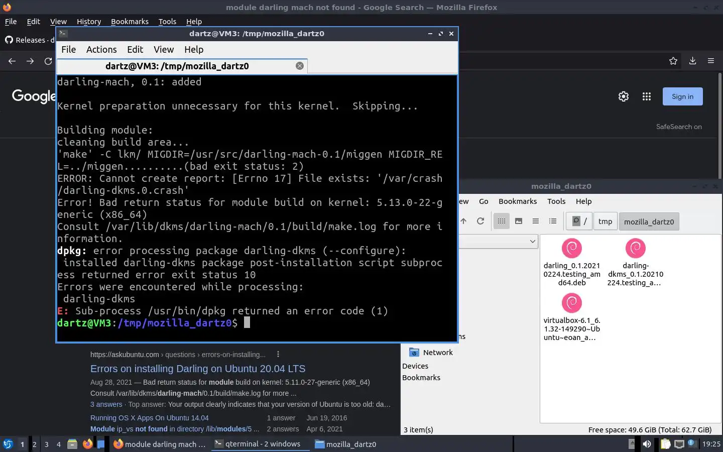Screen dimensions: 723x452
Task: Select darling_0.1.20210224.testing_amd64.deb file
Action: pos(572,262)
